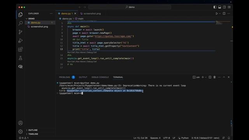Toggle bottom panel layout icon
The height and width of the screenshot is (140, 249).
(x=219, y=7)
